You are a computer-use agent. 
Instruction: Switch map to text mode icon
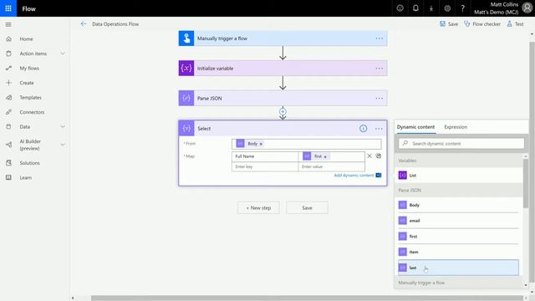[379, 156]
